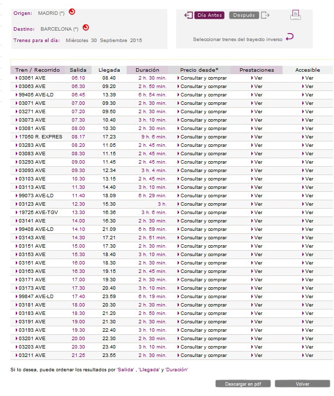Expand the 17050 R. EXPRES train row
The height and width of the screenshot is (396, 334).
tap(39, 137)
